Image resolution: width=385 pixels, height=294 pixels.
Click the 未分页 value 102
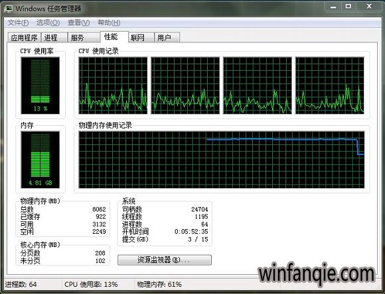click(100, 261)
